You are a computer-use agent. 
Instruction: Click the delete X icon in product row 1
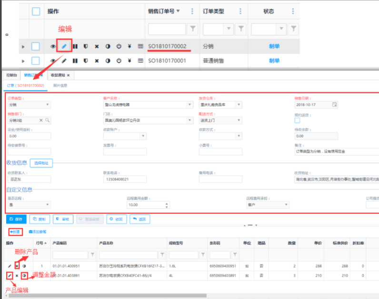[17, 266]
